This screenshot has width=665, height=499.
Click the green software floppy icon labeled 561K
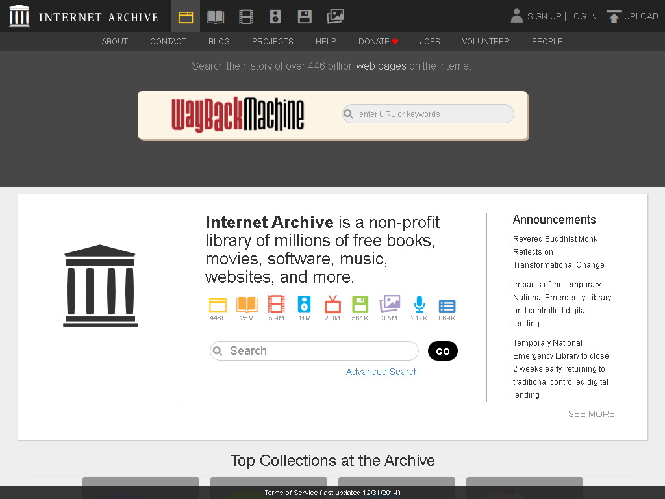(x=360, y=304)
